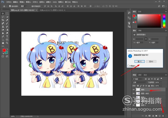Toggle layer filtering on/off switch
Screen dimensions: 168x118
click(x=161, y=79)
